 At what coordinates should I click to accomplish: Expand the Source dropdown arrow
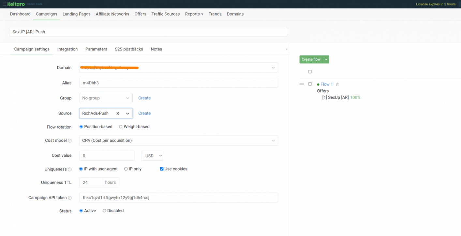coord(127,113)
